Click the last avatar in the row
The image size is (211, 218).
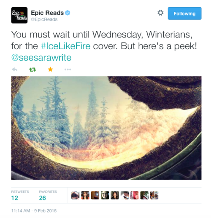coord(154,195)
